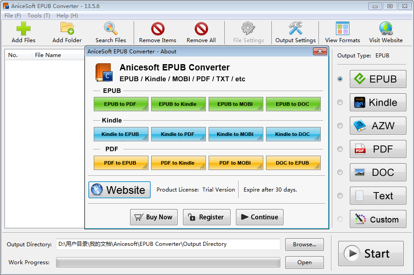Click the Visit Website globe icon

(386, 29)
